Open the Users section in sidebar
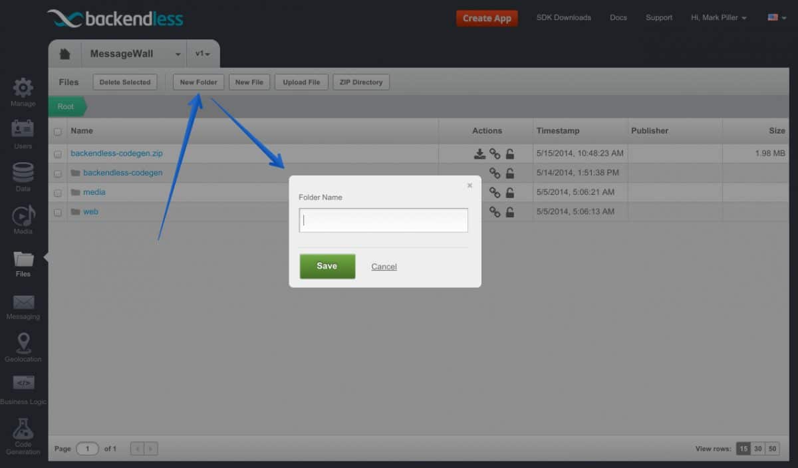The image size is (798, 468). 23,134
